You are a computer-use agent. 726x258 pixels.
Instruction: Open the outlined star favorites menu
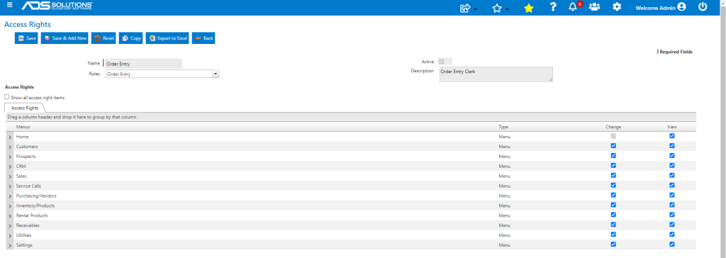tap(497, 8)
